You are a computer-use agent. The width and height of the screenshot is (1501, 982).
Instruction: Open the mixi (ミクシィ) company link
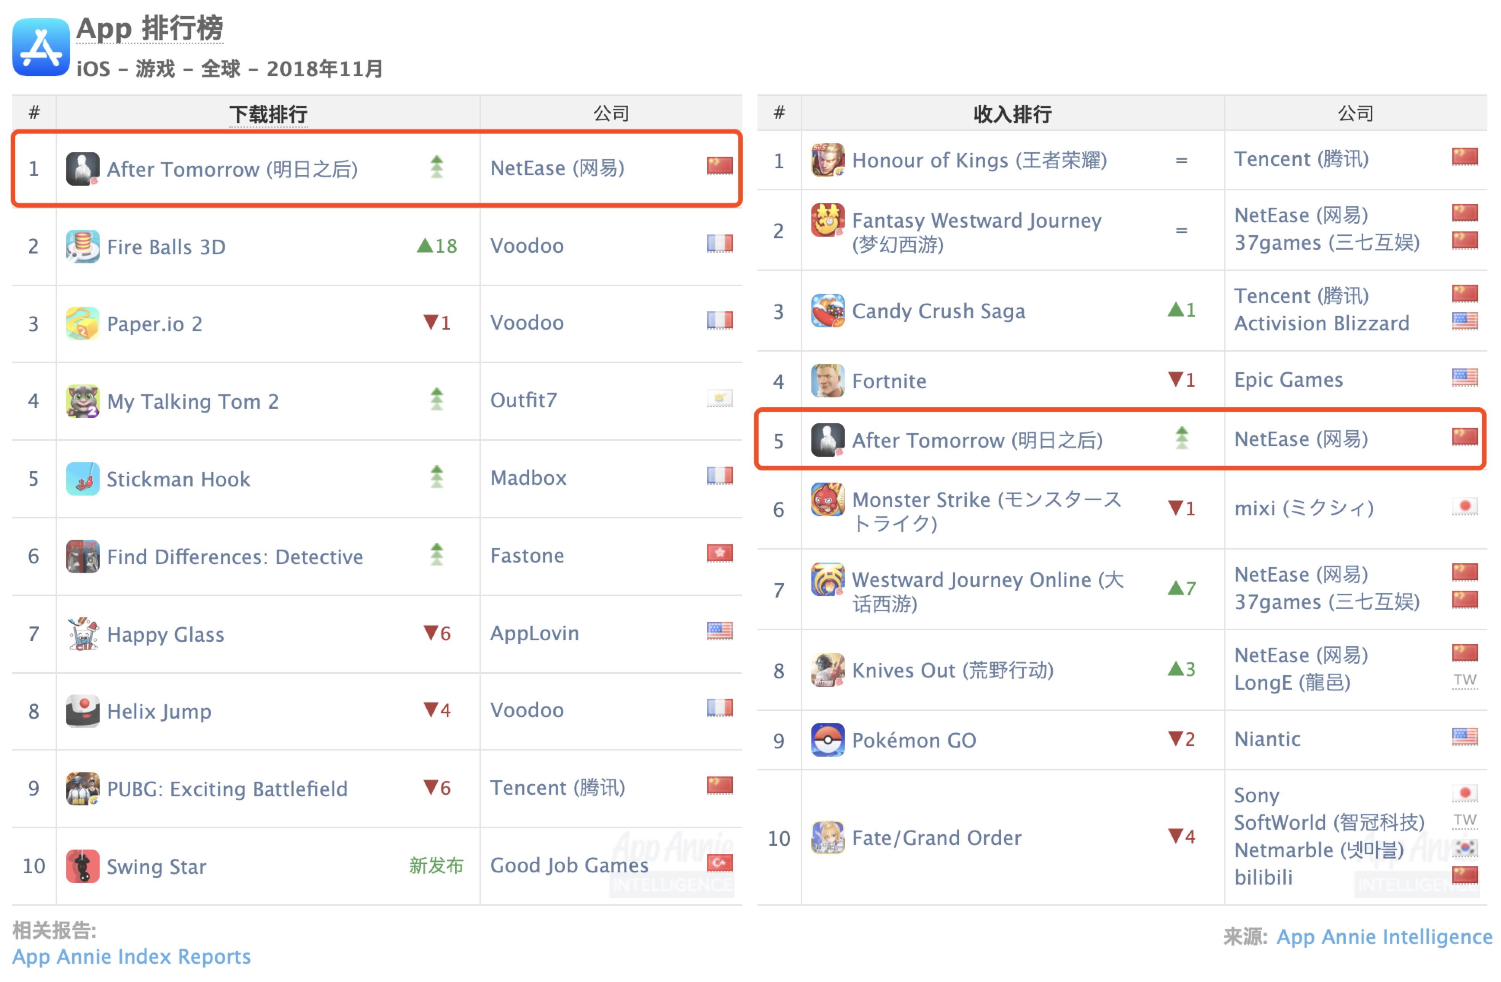click(1303, 509)
